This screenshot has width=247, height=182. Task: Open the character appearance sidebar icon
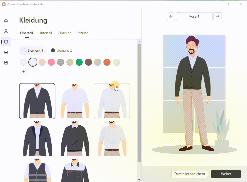(6, 31)
